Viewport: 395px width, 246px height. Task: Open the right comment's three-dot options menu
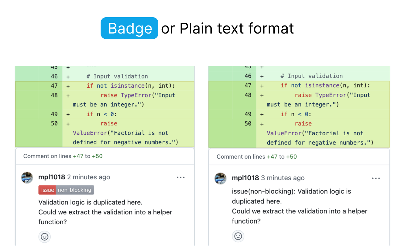376,178
